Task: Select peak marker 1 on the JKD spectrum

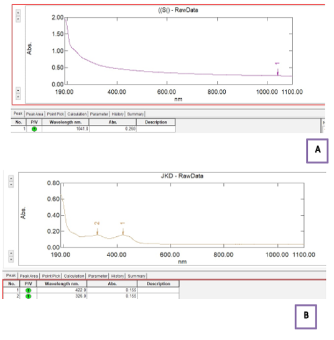Action: [x=123, y=228]
